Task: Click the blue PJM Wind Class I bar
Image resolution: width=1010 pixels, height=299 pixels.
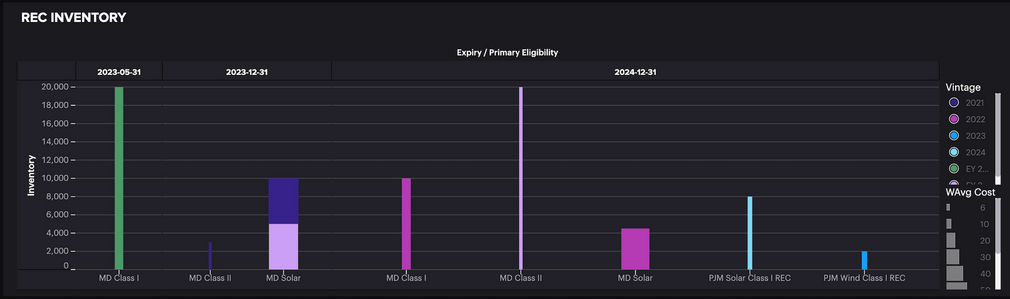Action: point(864,260)
